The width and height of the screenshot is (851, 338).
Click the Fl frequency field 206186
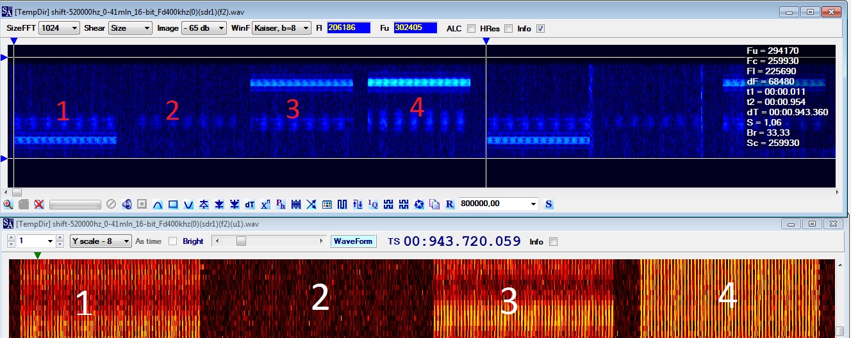[349, 28]
